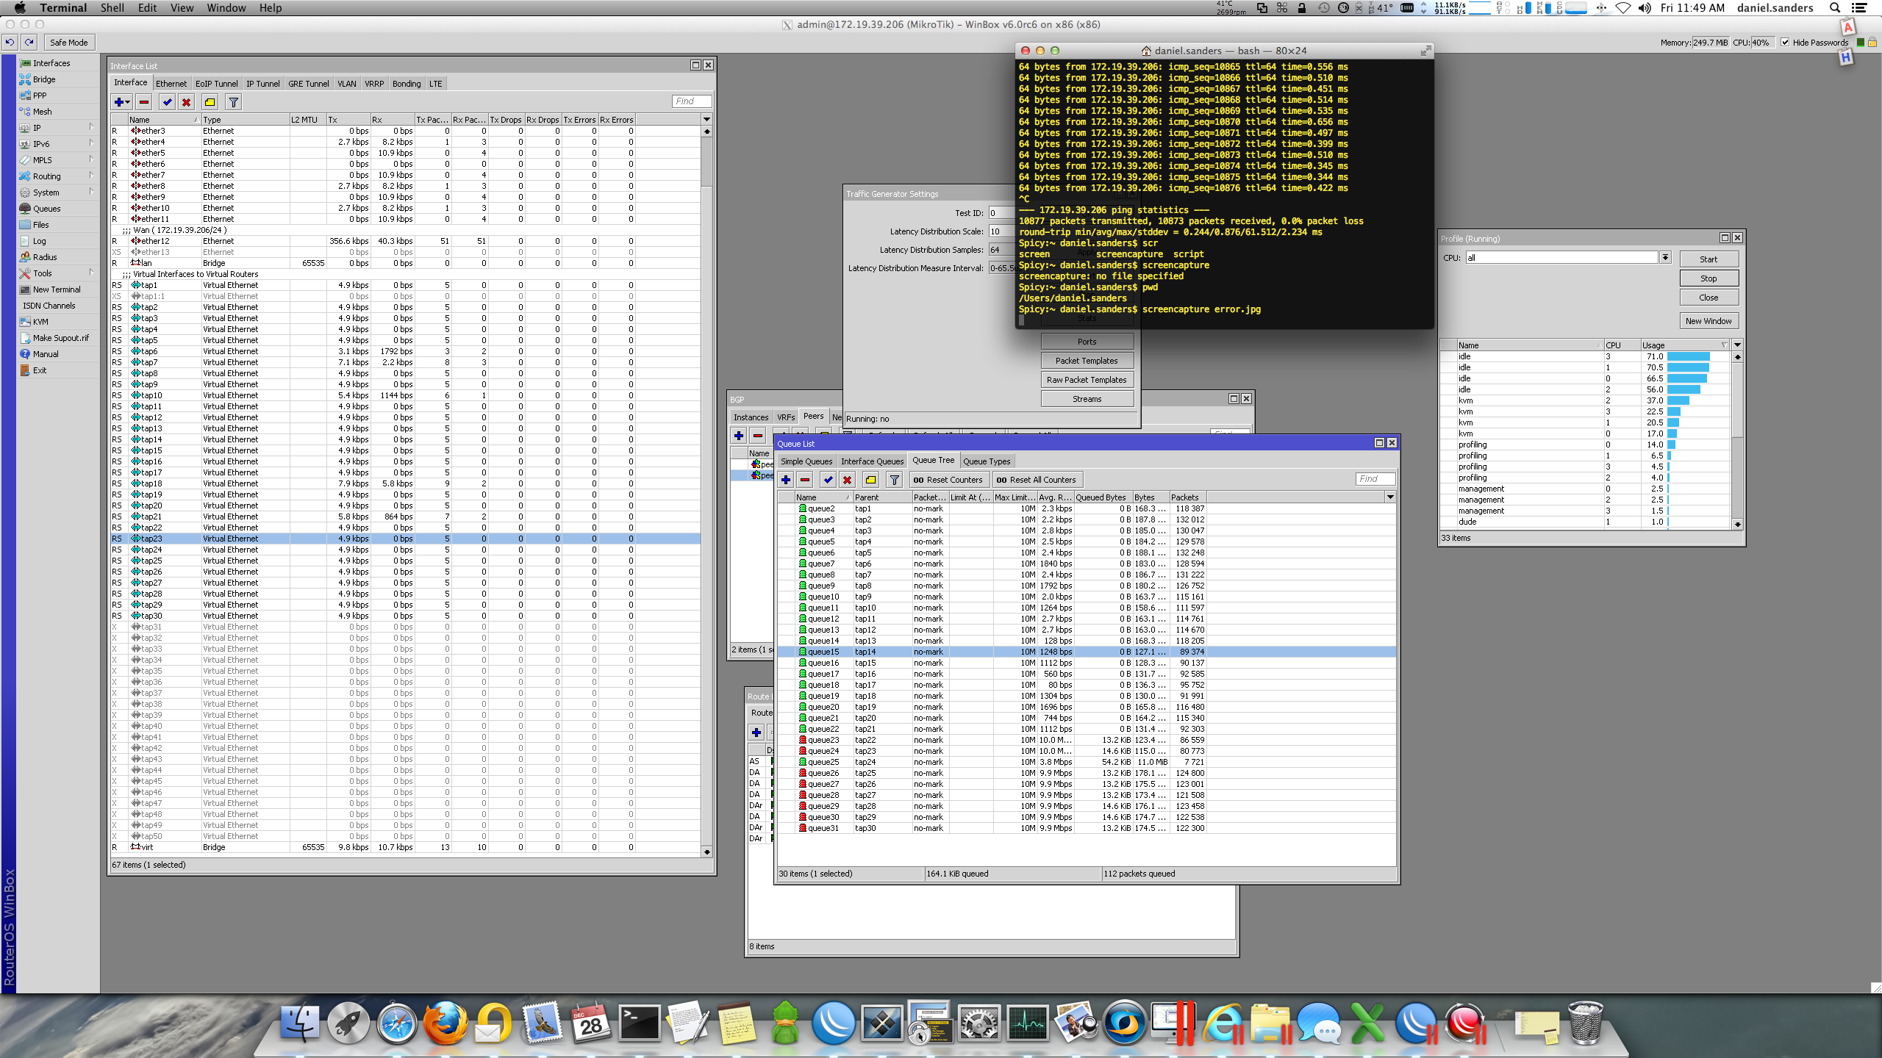Screen dimensions: 1882x1058
Task: Enable selected interface with the check icon
Action: 168,102
